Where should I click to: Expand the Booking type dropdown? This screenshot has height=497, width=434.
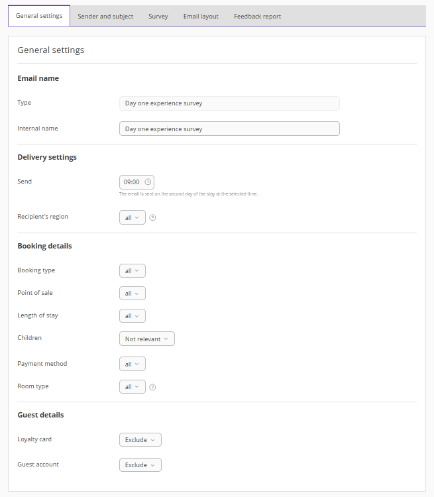132,270
